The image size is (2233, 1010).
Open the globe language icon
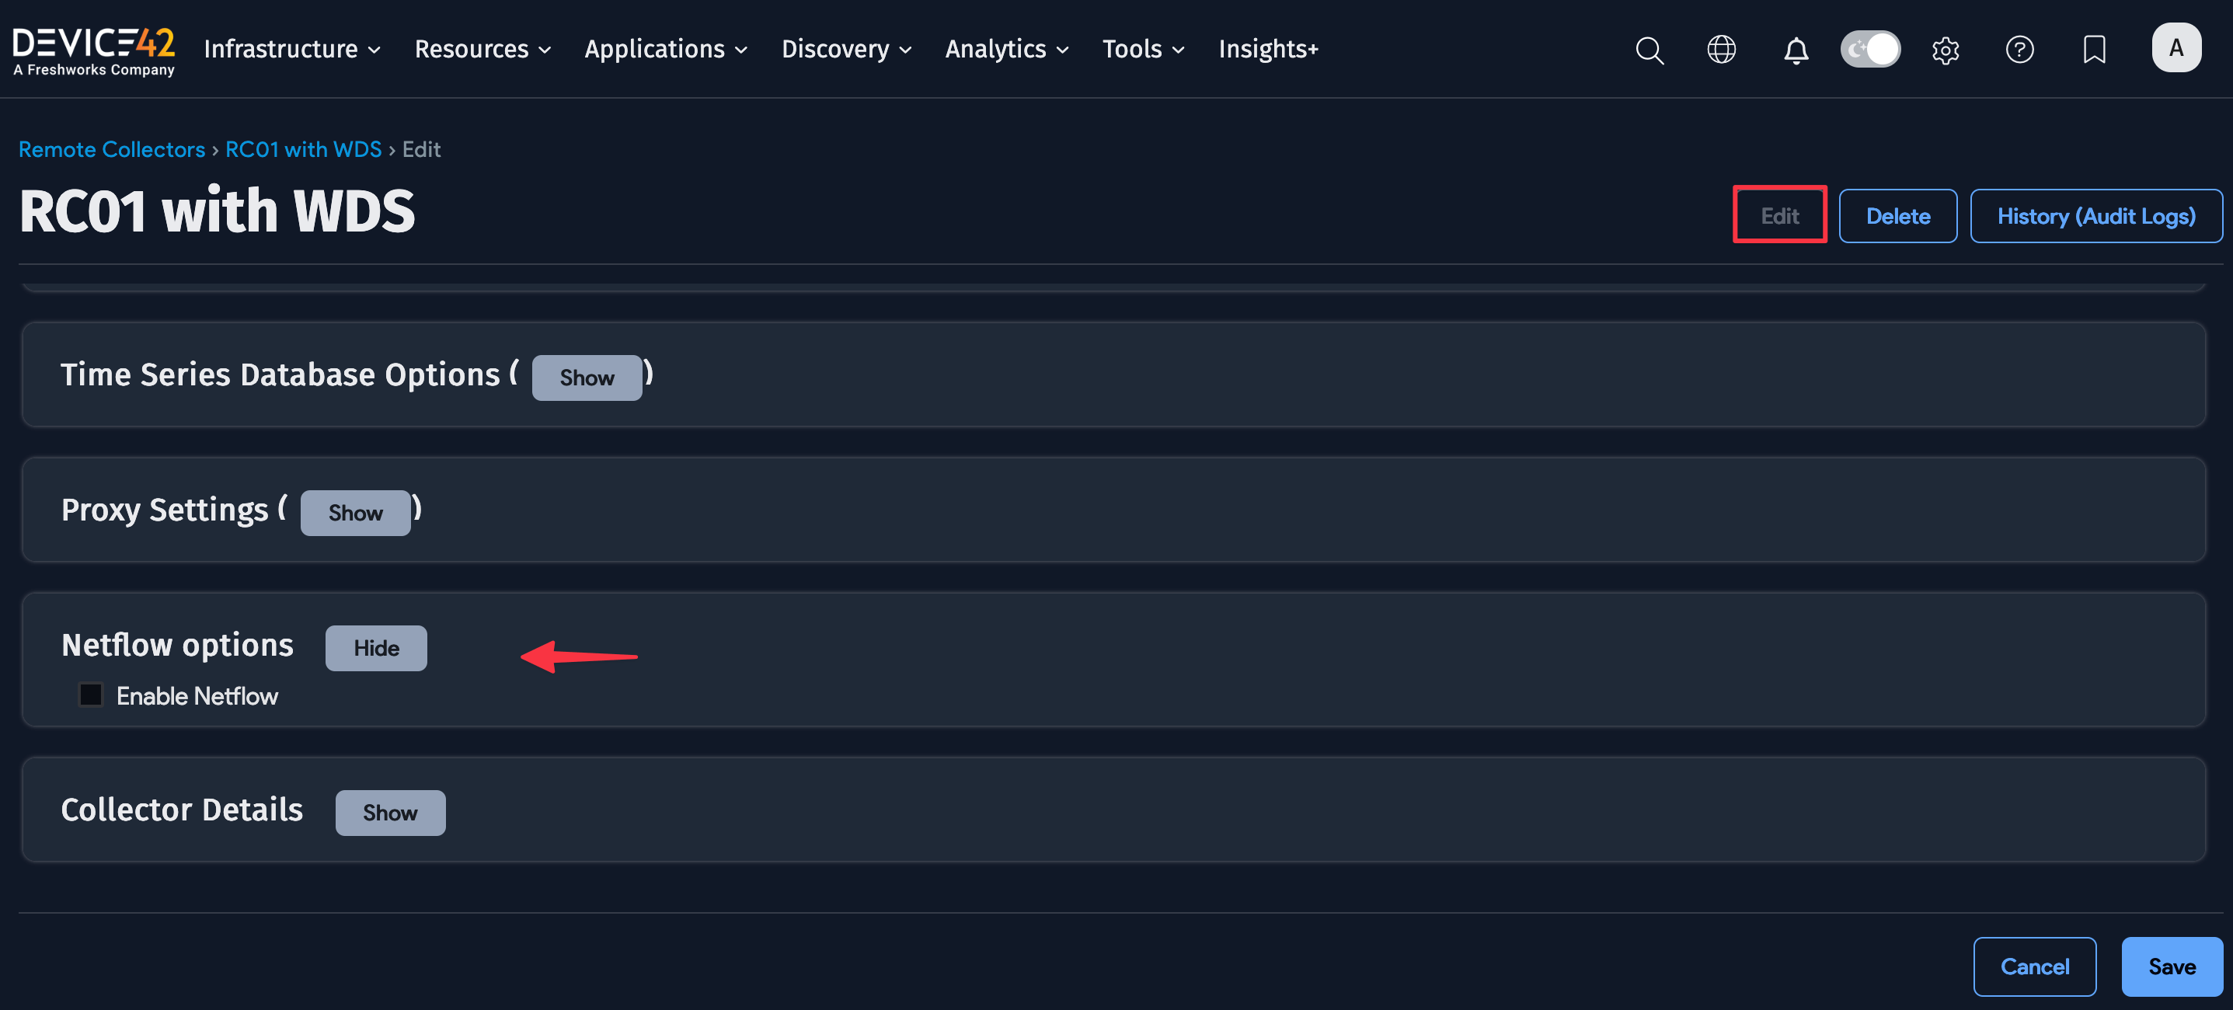point(1721,50)
